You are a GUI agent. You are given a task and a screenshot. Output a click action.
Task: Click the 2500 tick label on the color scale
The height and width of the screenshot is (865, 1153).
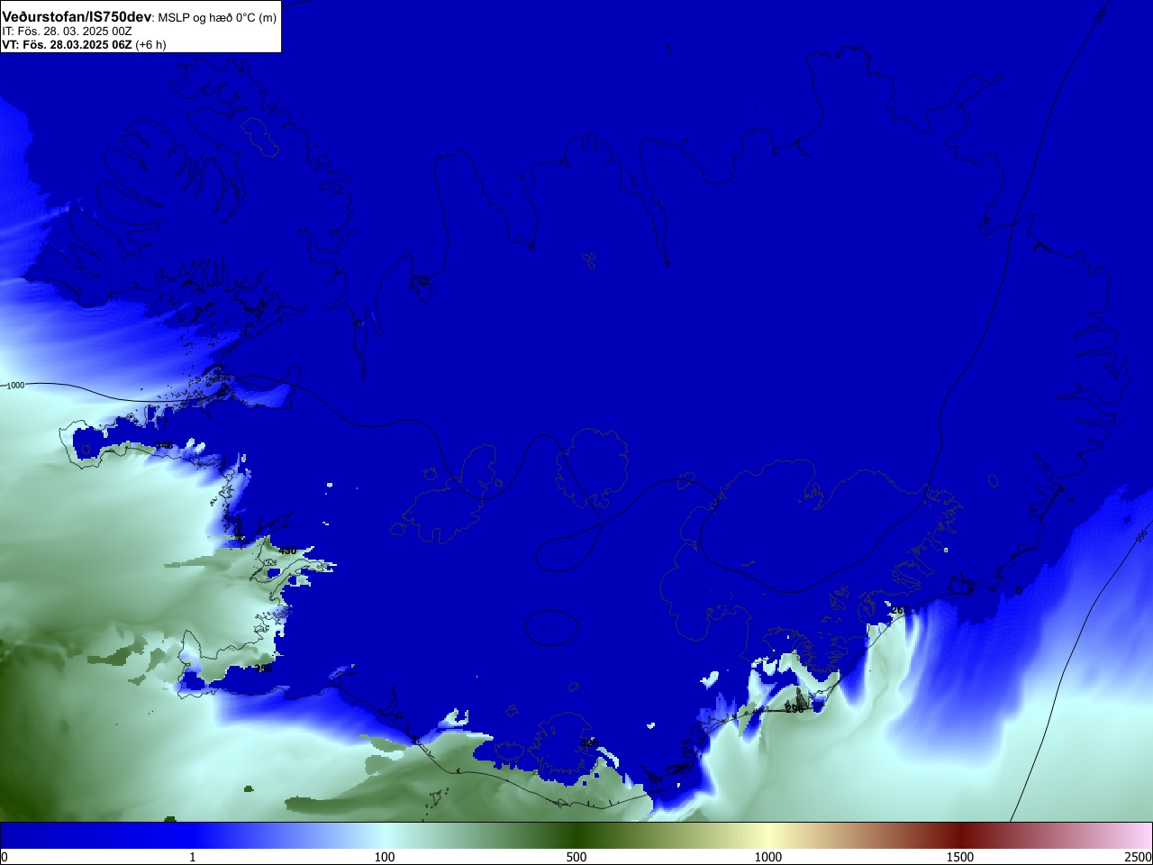(x=1138, y=857)
